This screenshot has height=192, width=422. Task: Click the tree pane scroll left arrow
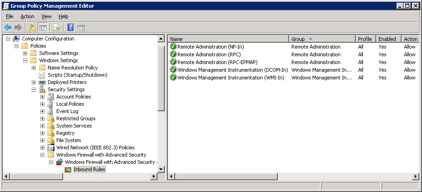(x=6, y=177)
